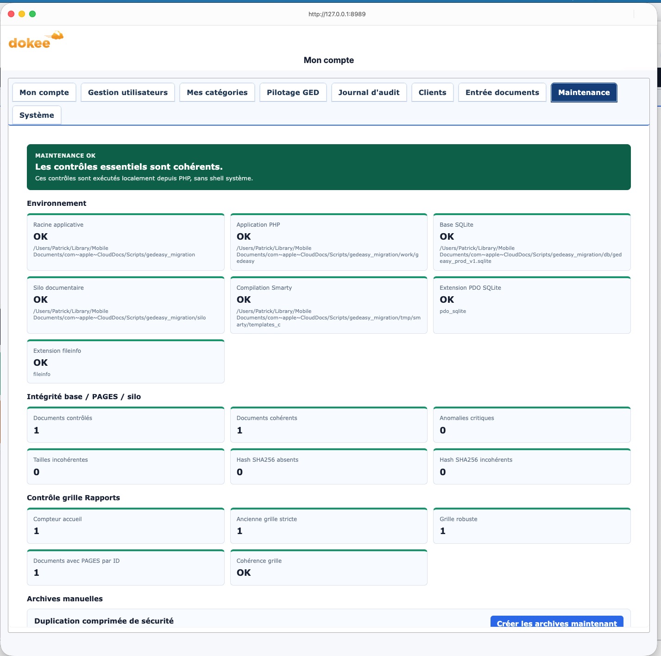Open the Entrée documents tab
This screenshot has width=661, height=656.
tap(502, 92)
